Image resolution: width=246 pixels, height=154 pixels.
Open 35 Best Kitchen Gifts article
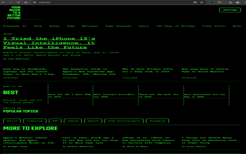pyautogui.click(x=148, y=70)
